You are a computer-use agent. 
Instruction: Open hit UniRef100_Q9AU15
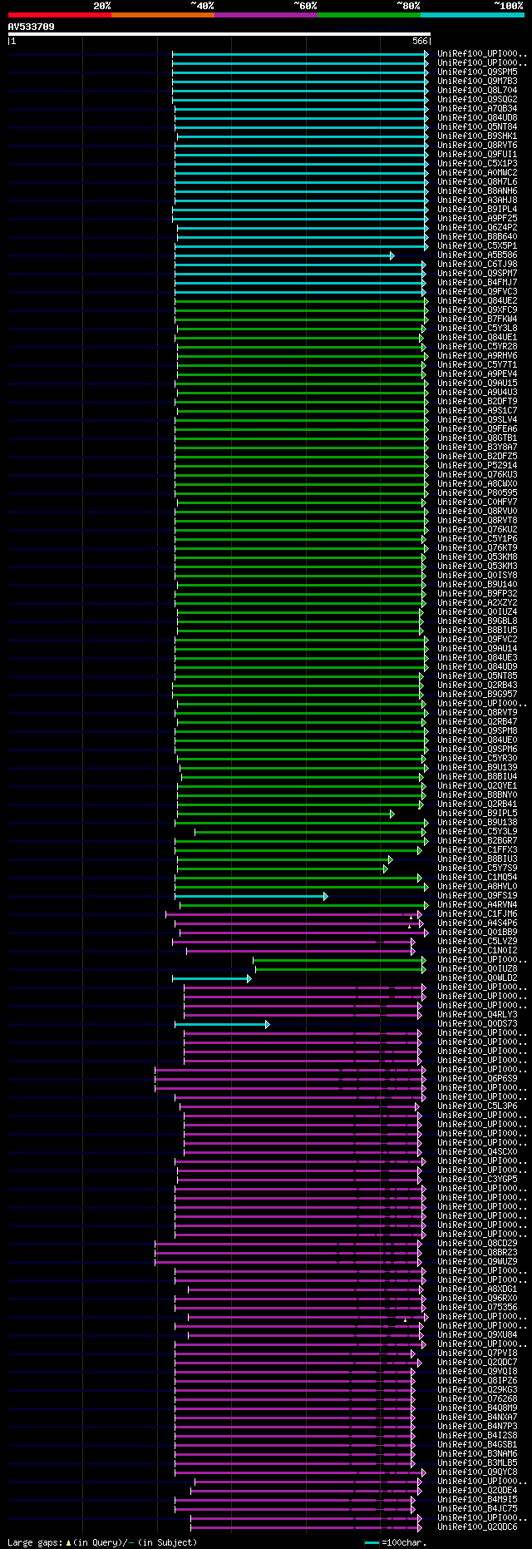[477, 384]
